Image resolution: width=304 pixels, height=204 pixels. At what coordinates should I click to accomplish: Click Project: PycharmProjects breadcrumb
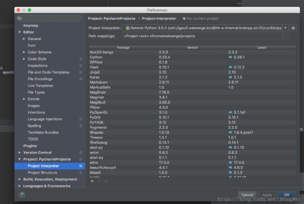pyautogui.click(x=111, y=19)
